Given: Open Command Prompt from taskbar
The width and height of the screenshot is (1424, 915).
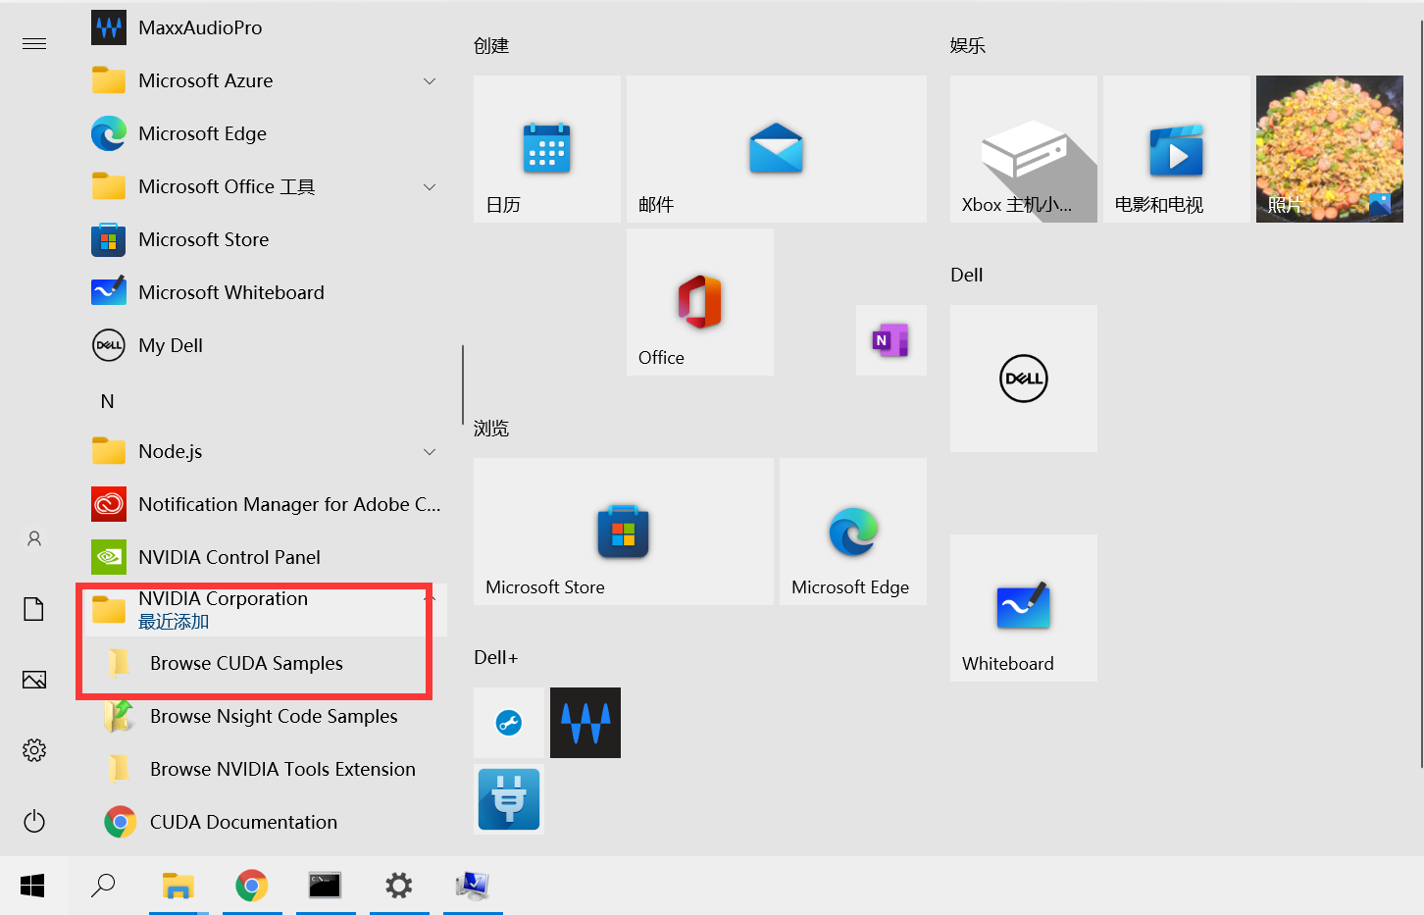Looking at the screenshot, I should coord(326,886).
